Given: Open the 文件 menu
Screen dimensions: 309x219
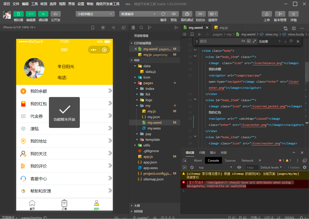Looking at the screenshot, I should 16,4.
